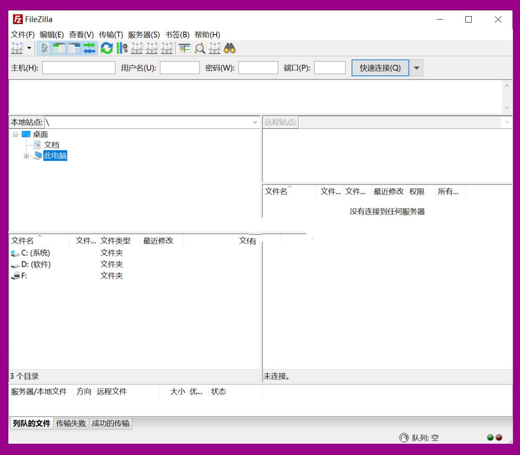Select the C: (系统) drive
520x455 pixels.
[35, 253]
